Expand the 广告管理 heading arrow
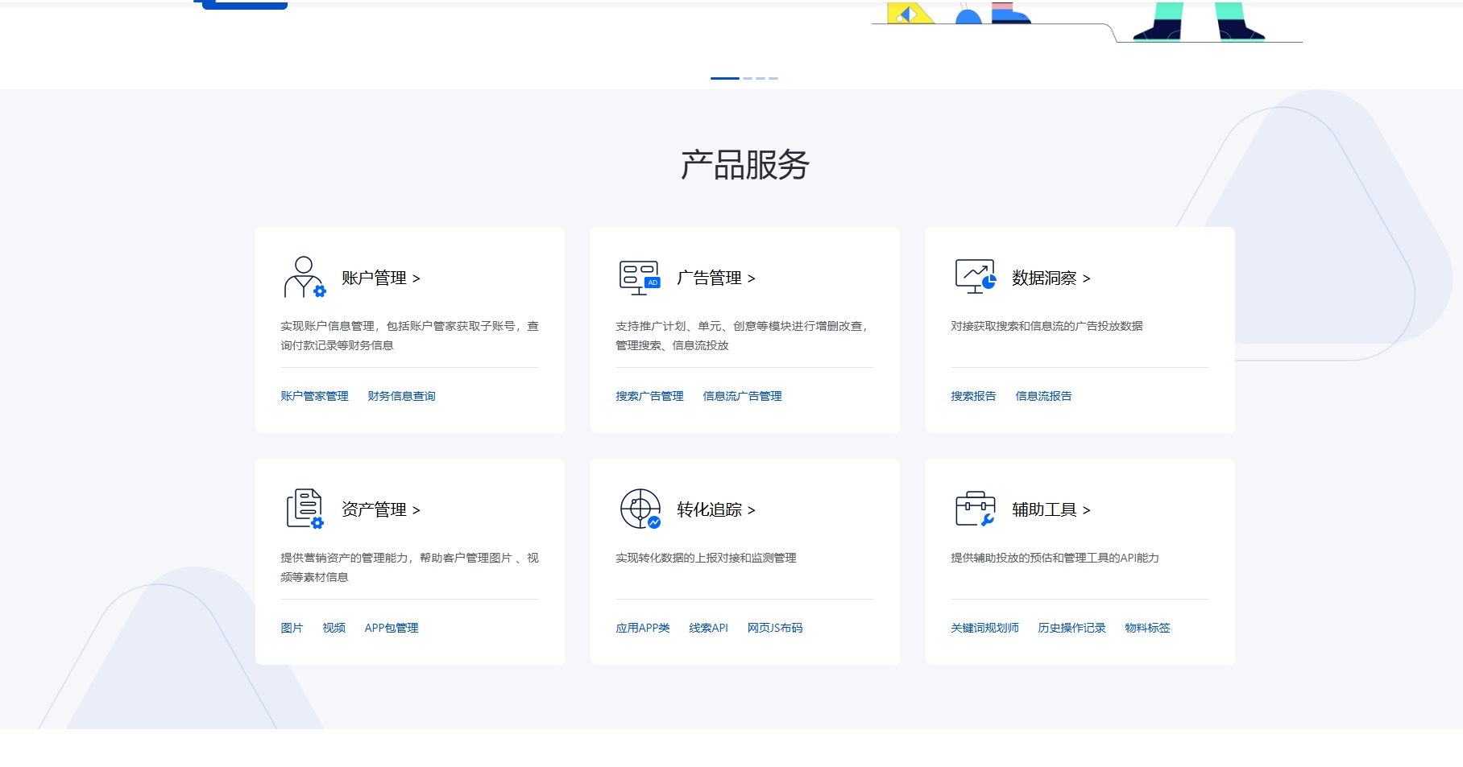Image resolution: width=1463 pixels, height=767 pixels. pyautogui.click(x=751, y=278)
